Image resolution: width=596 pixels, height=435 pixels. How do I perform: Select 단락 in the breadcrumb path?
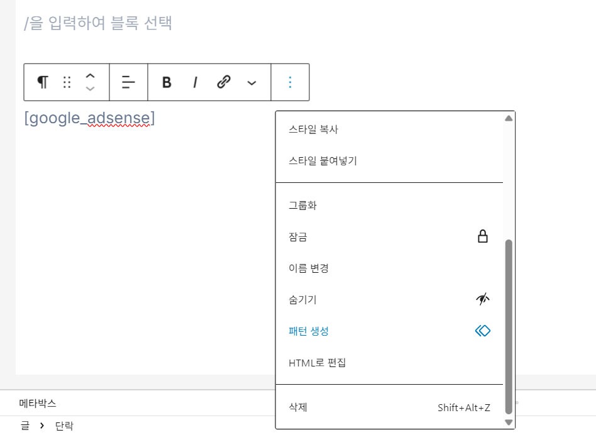(x=63, y=426)
